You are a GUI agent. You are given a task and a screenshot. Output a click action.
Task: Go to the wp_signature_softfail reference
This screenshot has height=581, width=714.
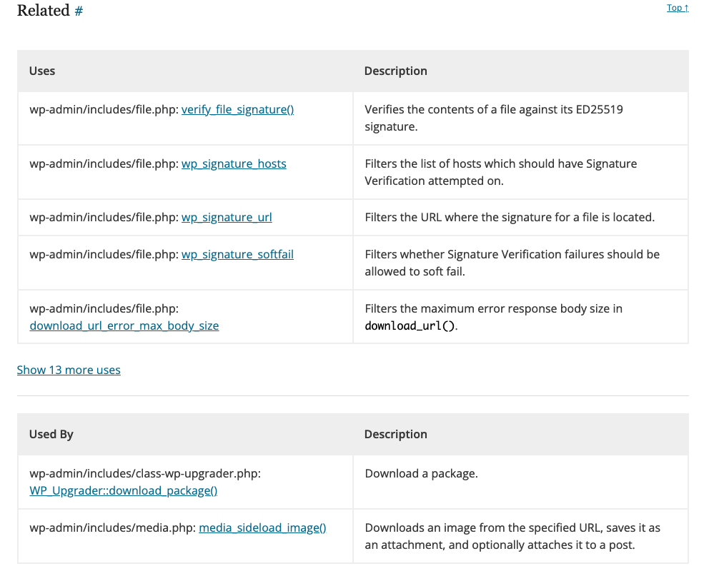(x=237, y=254)
